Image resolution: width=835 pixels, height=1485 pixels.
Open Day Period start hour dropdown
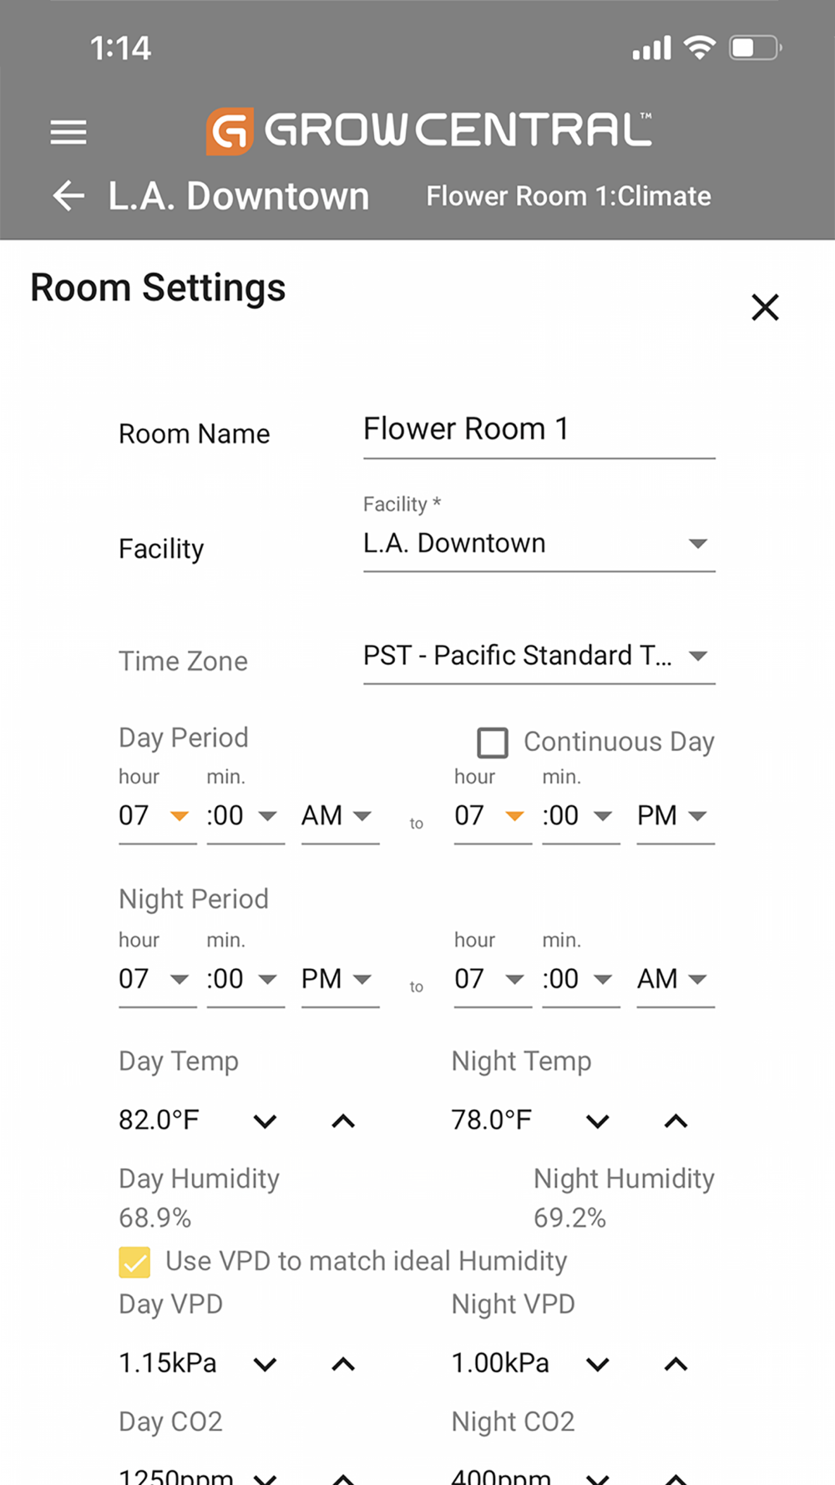point(157,816)
